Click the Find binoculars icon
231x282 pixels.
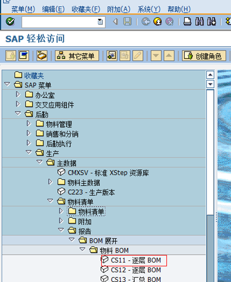pos(199,21)
